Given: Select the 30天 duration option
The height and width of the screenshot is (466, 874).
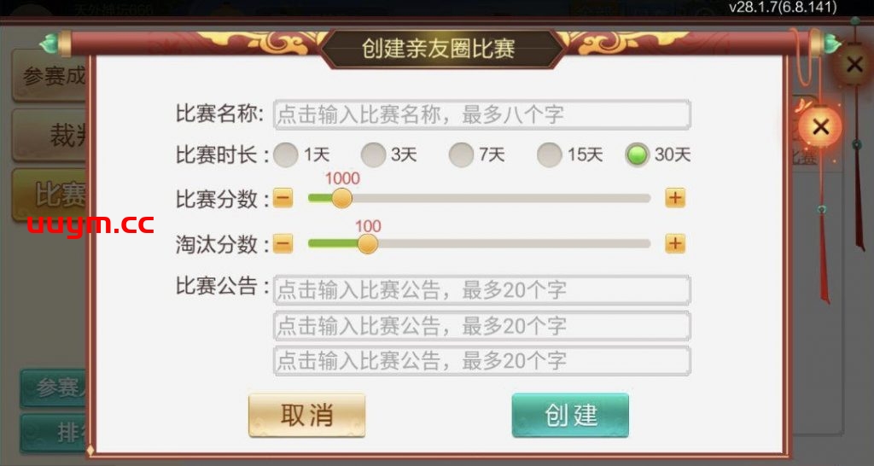Looking at the screenshot, I should click(x=638, y=154).
